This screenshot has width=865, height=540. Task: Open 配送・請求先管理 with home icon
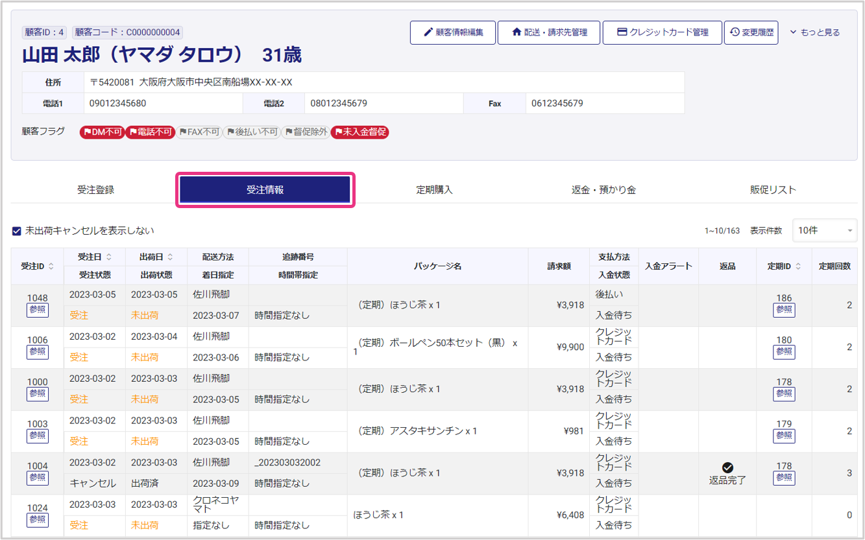pos(549,32)
